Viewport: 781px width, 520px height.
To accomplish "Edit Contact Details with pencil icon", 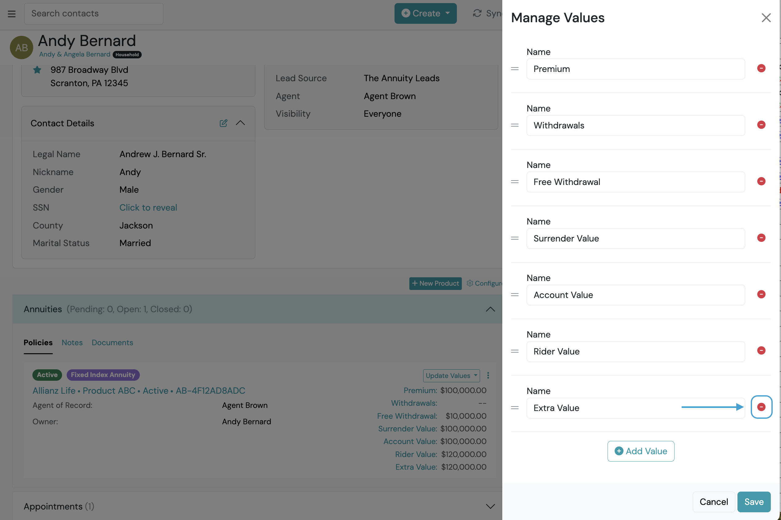I will click(x=223, y=123).
